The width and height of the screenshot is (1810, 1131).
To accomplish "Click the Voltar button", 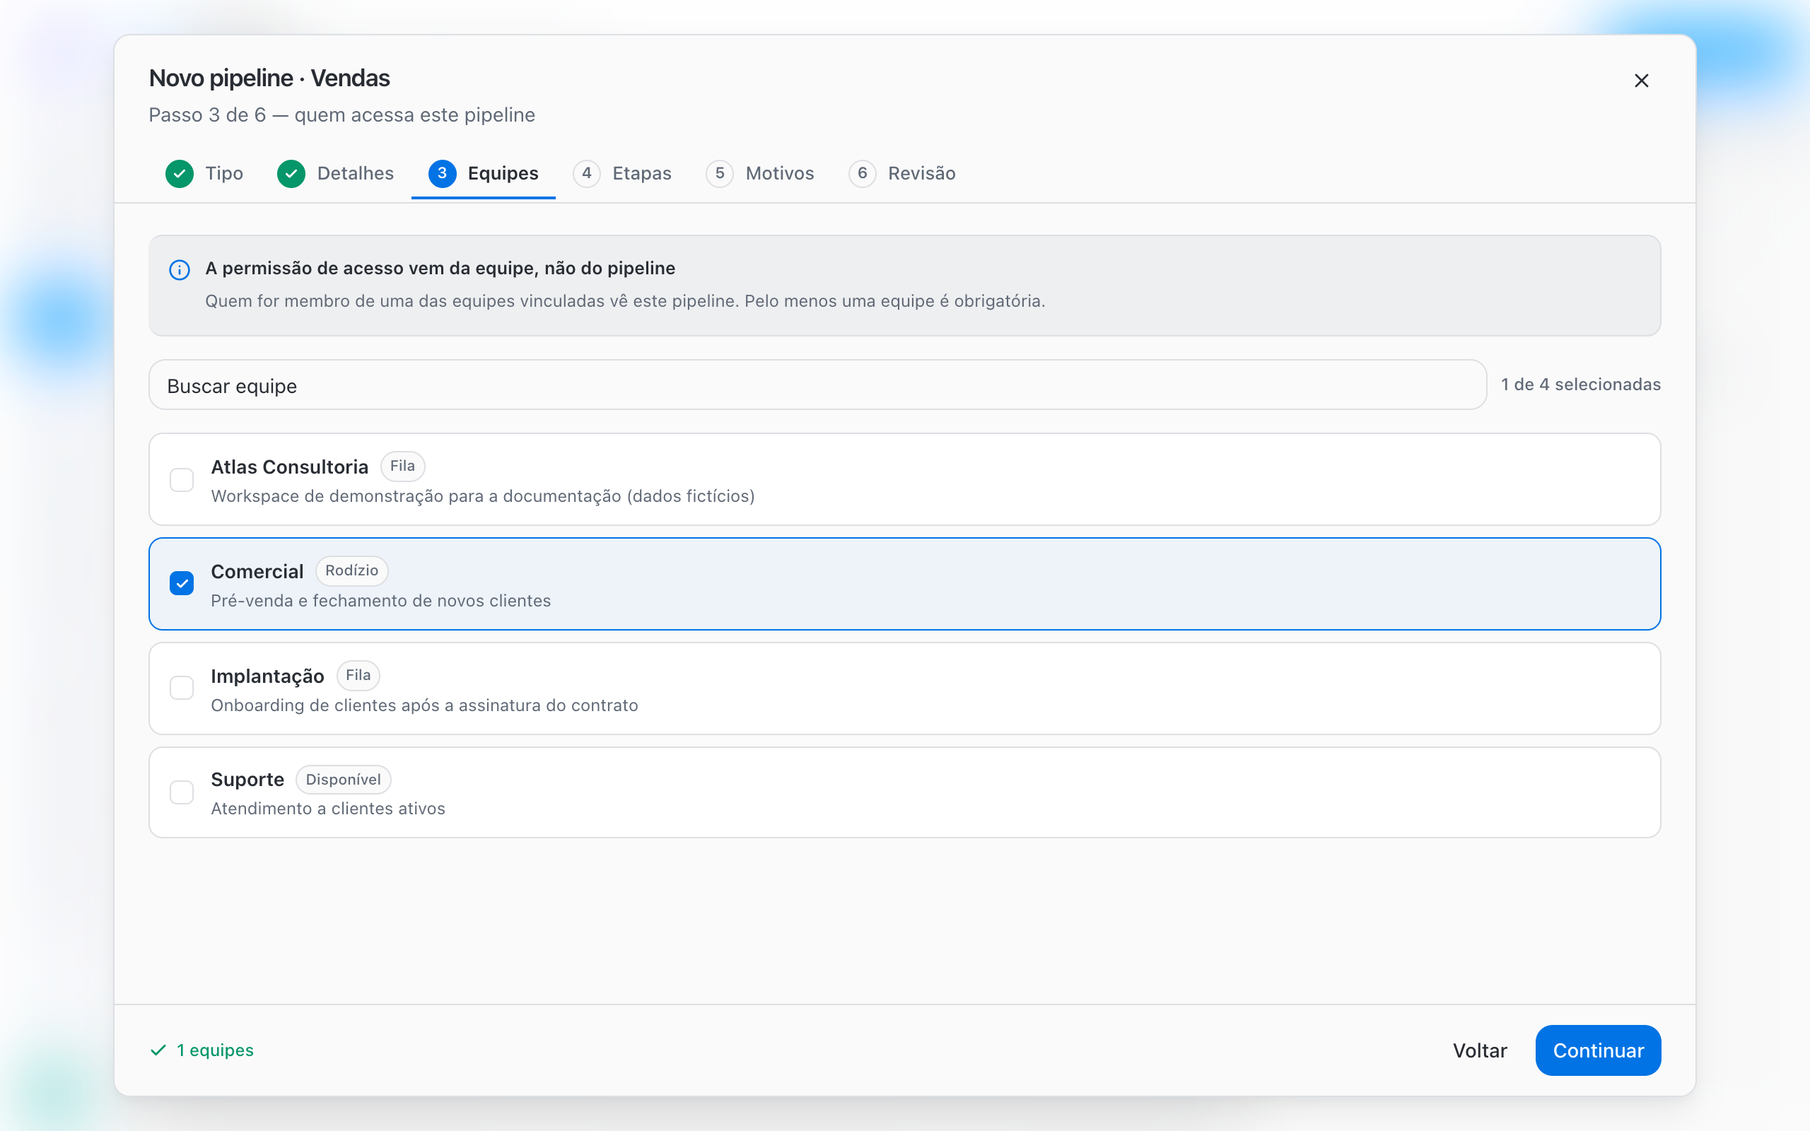I will [x=1479, y=1050].
